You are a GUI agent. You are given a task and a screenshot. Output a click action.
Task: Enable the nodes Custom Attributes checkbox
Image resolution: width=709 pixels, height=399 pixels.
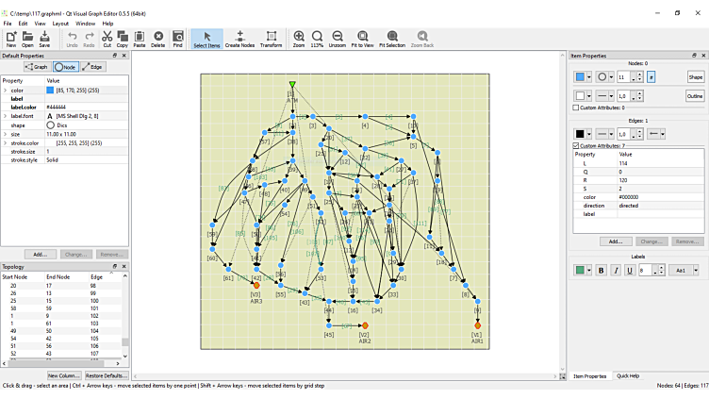(x=577, y=108)
